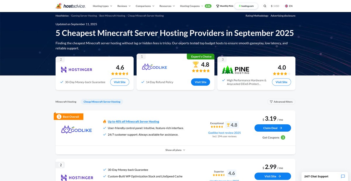Screen dimensions: 351x181
Task: Go to Best Minecraft Hosting breadcrumb
Action: (112, 16)
